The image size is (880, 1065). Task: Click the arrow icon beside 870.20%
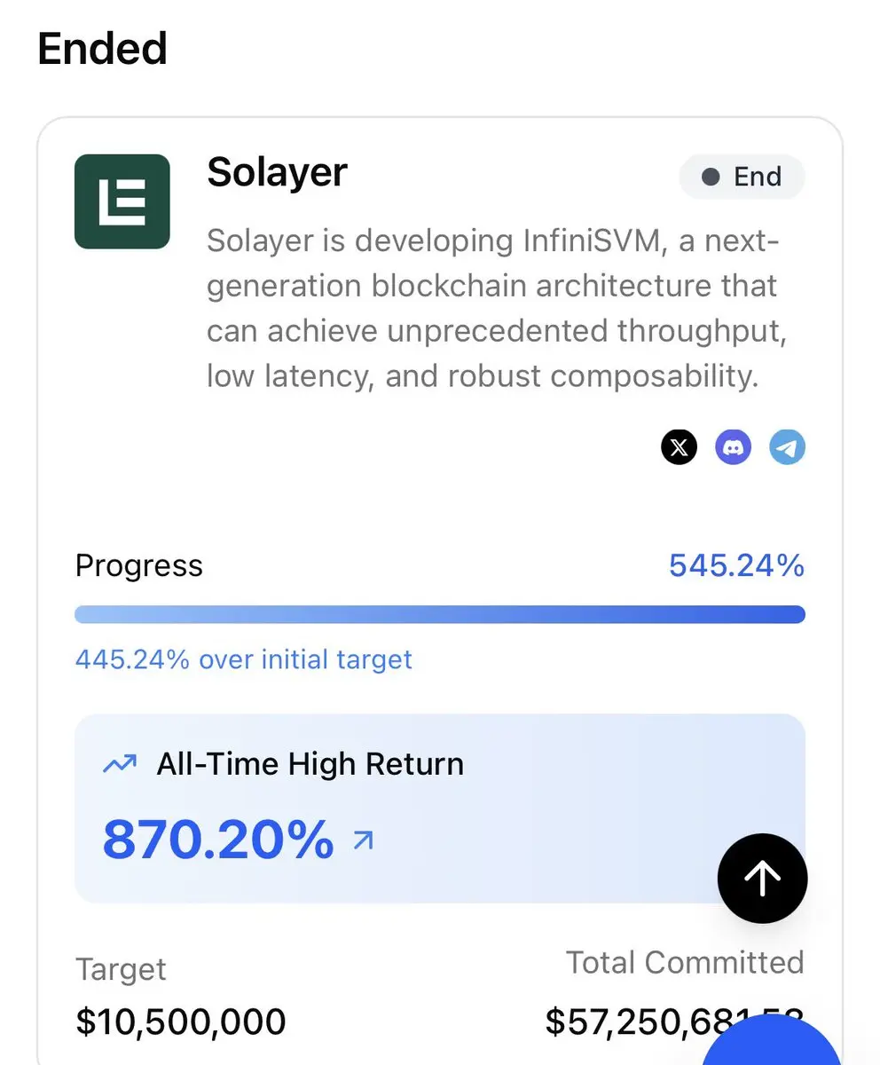[x=364, y=840]
